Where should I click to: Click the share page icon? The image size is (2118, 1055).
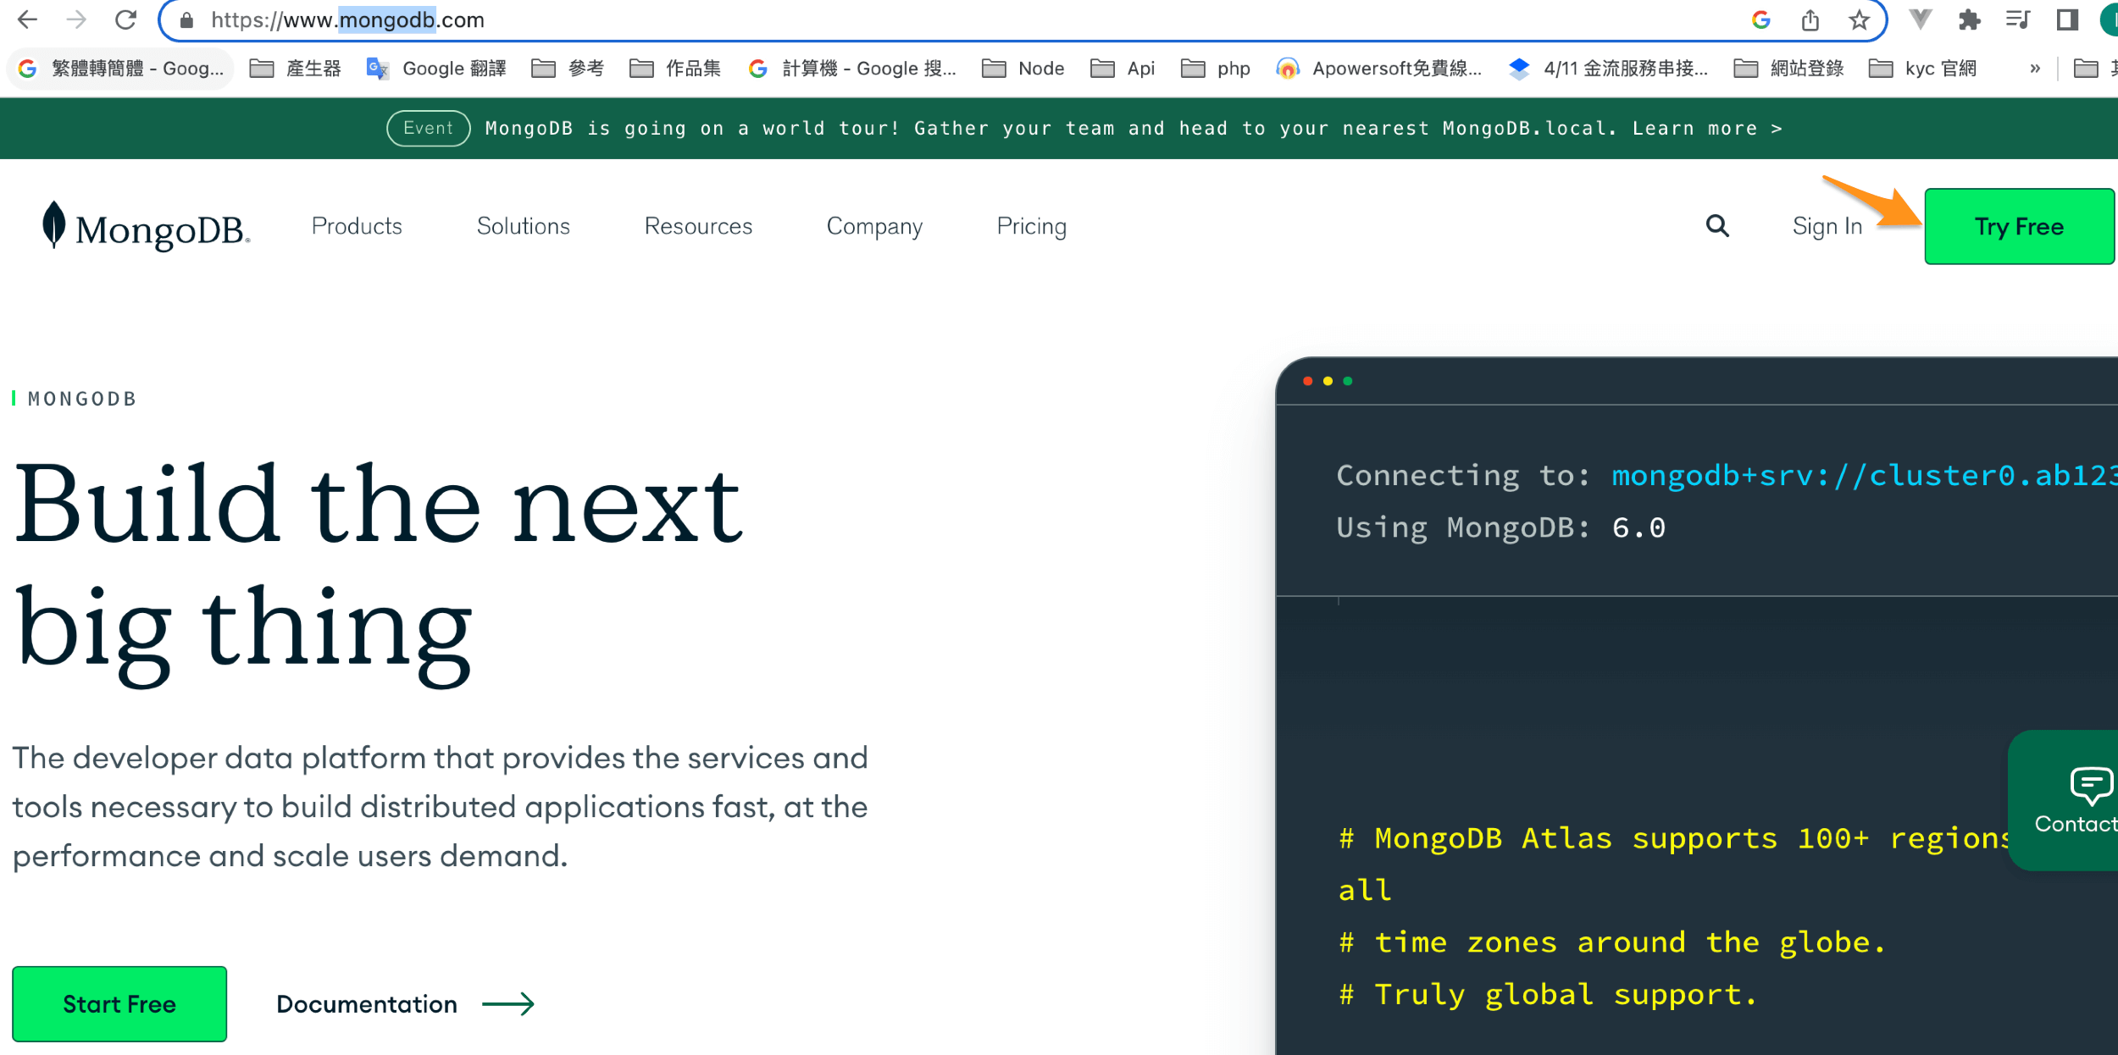pyautogui.click(x=1810, y=20)
